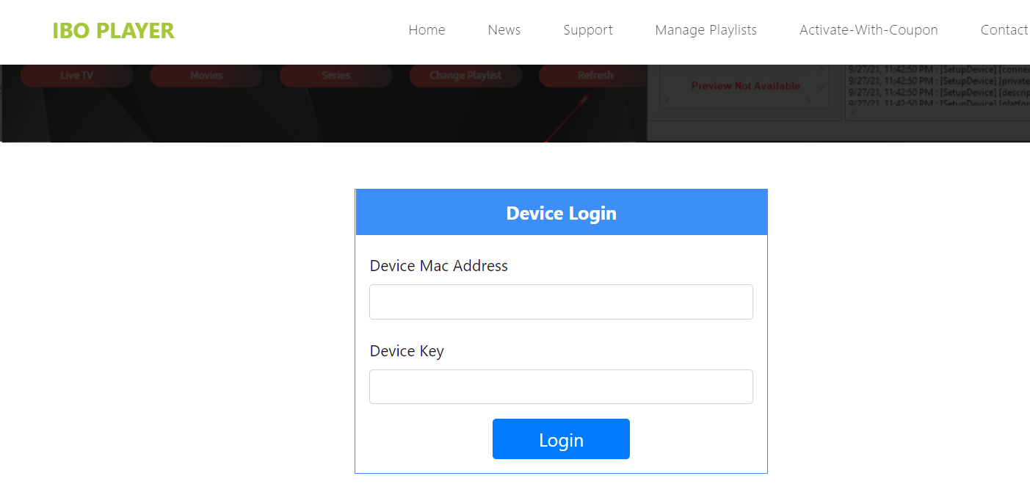Screen dimensions: 1030x501
Task: Open the Support page
Action: [x=587, y=30]
